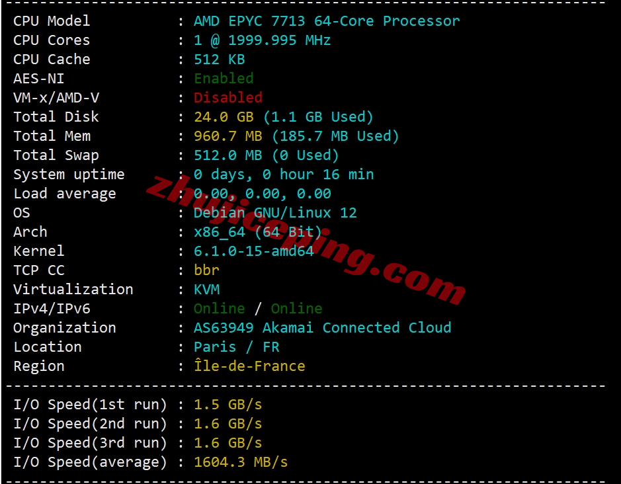Click the green Enabled AES-NI status

[224, 79]
